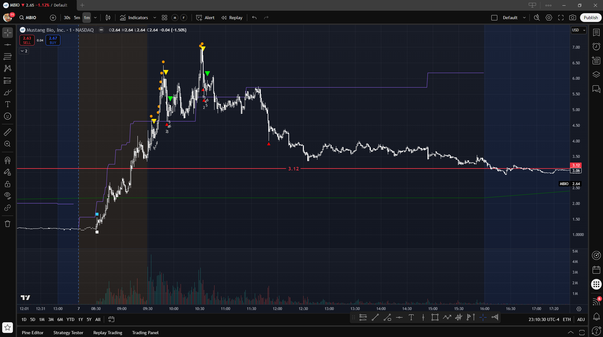
Task: Expand the time interval dropdown
Action: click(95, 18)
